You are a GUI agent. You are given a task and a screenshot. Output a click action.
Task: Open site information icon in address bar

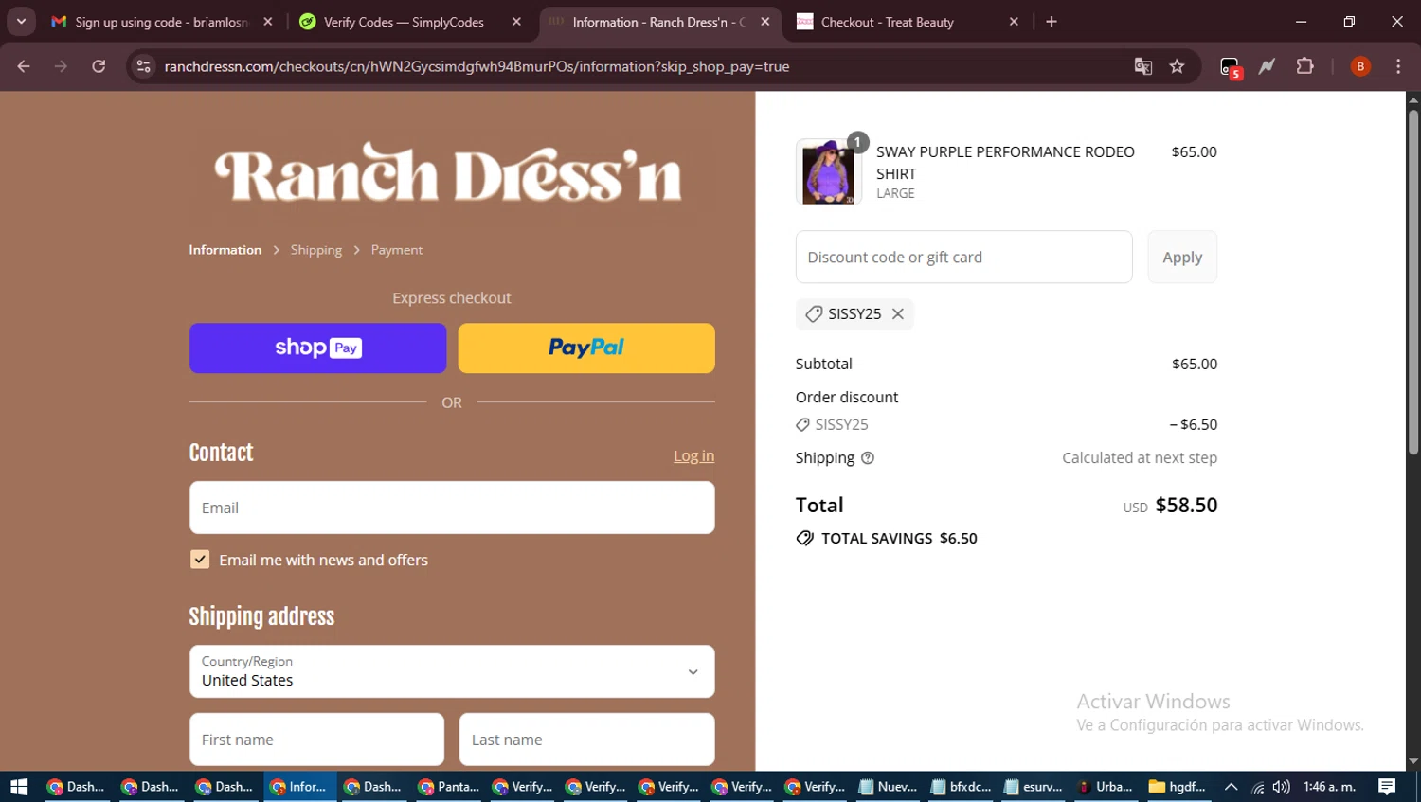pos(143,66)
